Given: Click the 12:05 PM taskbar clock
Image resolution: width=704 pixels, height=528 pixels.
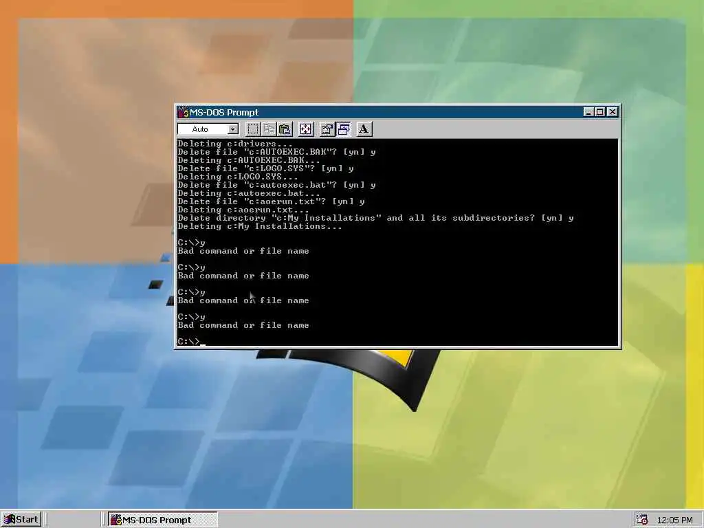Looking at the screenshot, I should pyautogui.click(x=674, y=520).
